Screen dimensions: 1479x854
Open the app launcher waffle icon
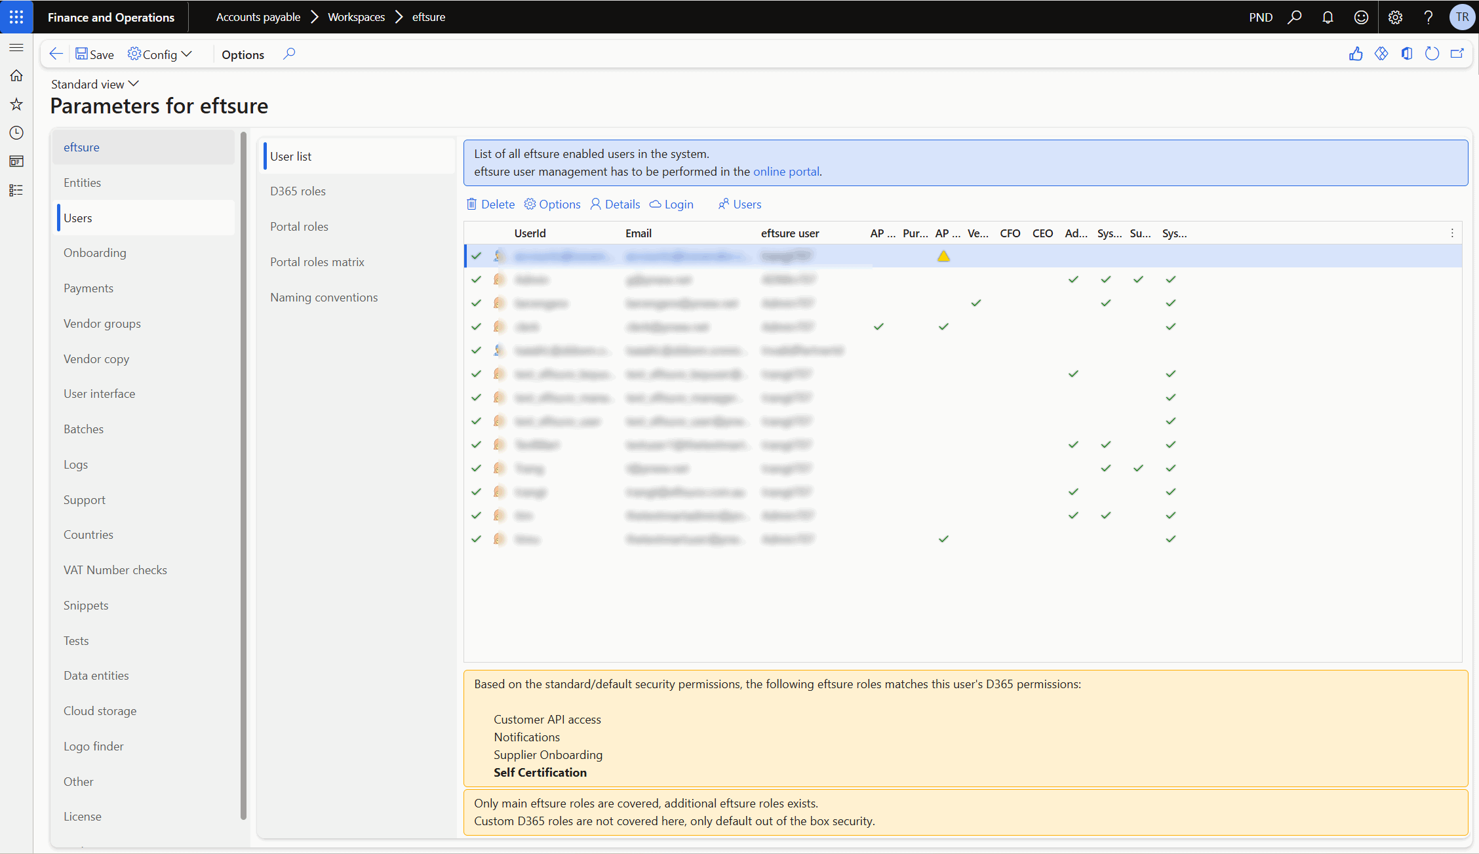pyautogui.click(x=16, y=17)
